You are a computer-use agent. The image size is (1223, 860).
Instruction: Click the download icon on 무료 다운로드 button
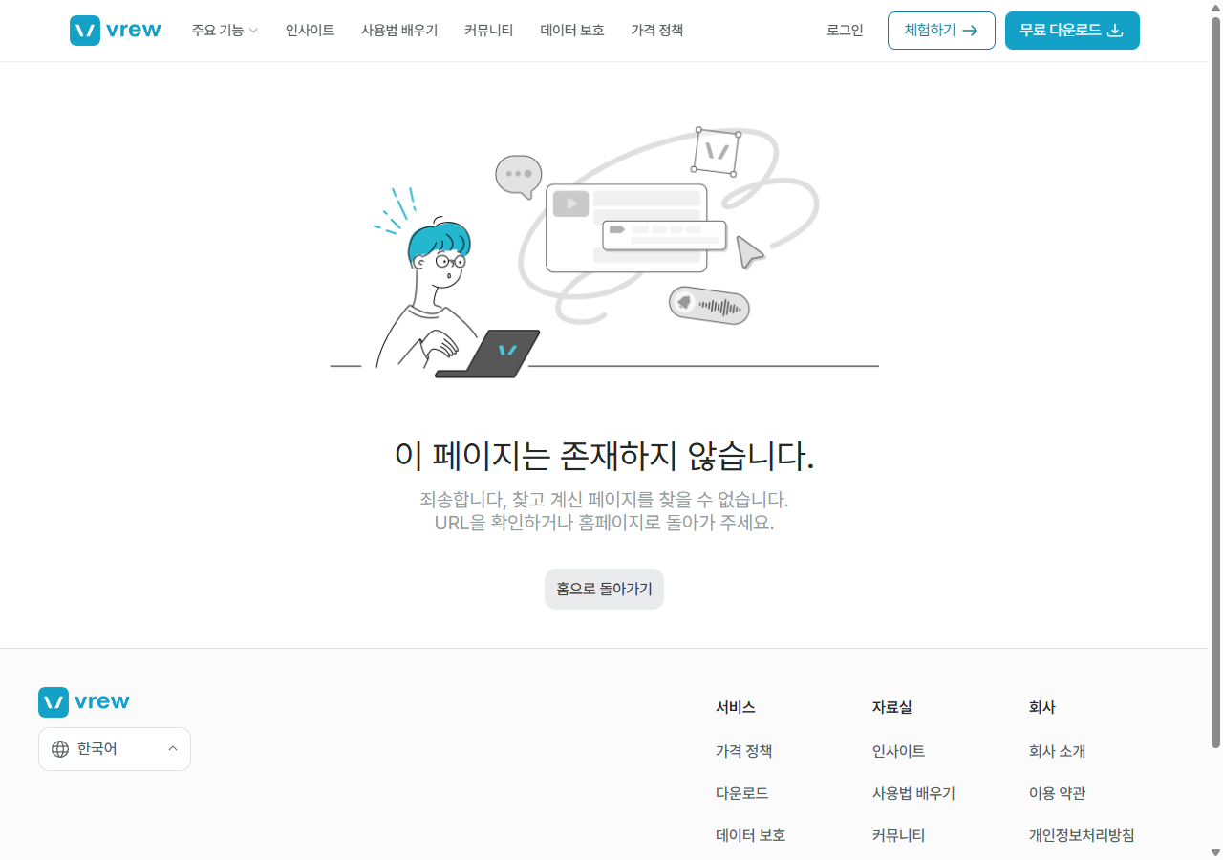(1116, 30)
